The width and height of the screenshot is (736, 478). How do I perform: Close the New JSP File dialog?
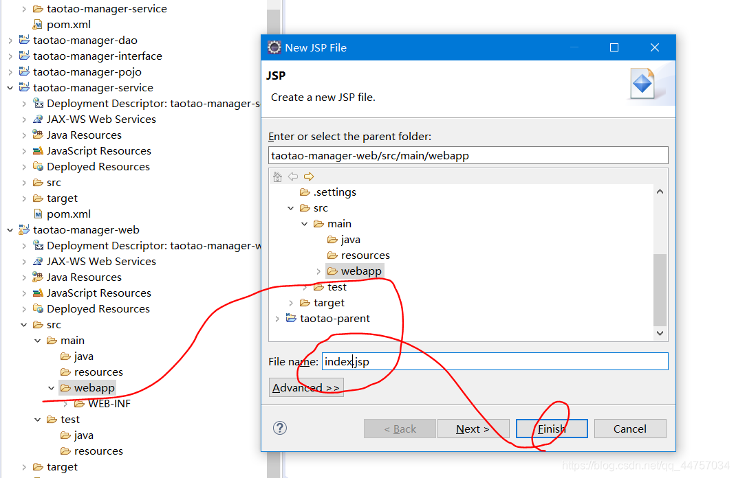(655, 47)
